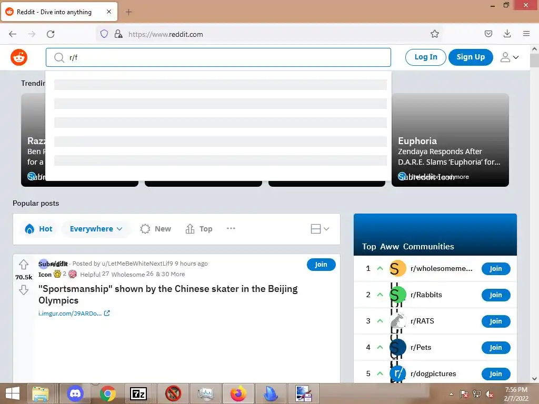The image size is (539, 404).
Task: Click the Log In button
Action: 425,57
